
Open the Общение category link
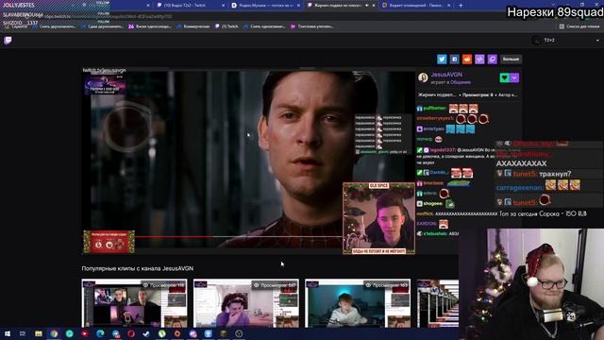coord(461,82)
